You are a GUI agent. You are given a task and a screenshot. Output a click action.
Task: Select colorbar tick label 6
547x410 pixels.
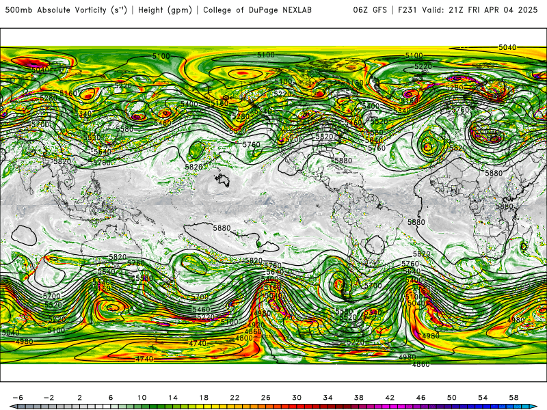(111, 398)
